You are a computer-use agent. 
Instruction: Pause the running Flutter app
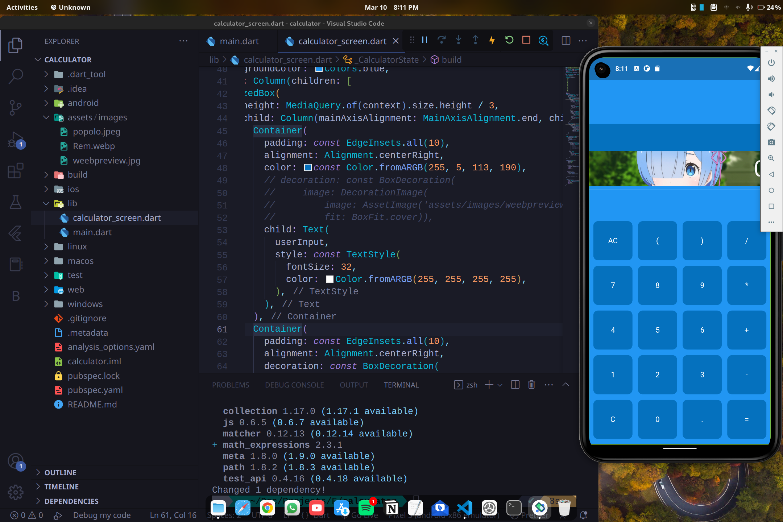point(424,40)
